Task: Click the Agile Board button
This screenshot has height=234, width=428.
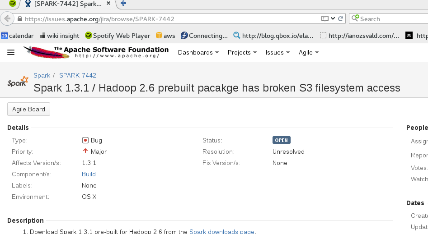Action: pyautogui.click(x=28, y=109)
